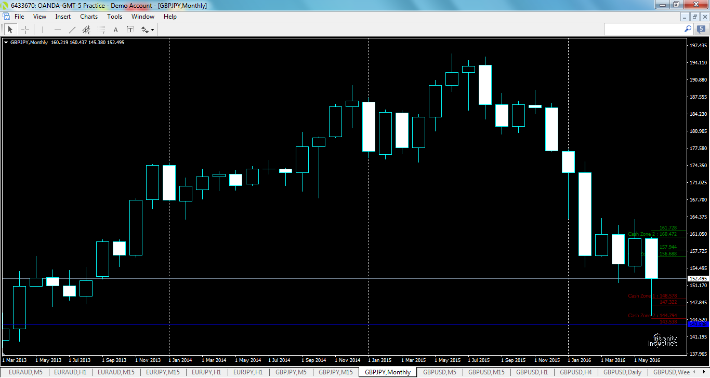The height and width of the screenshot is (378, 710).
Task: Open the Insert menu
Action: [x=62, y=16]
